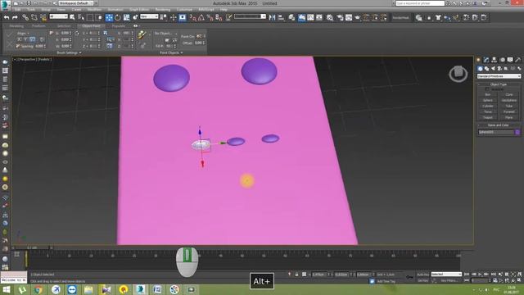Open the Select by Name dialog icon
The height and width of the screenshot is (295, 524).
(81, 17)
